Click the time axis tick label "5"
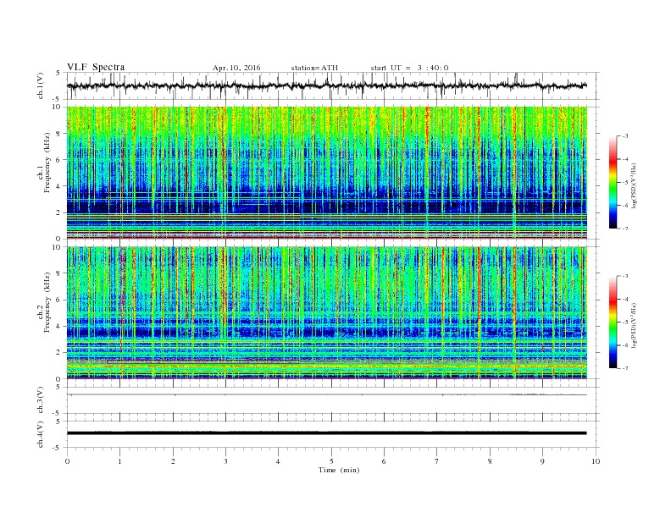671x518 pixels. click(331, 461)
